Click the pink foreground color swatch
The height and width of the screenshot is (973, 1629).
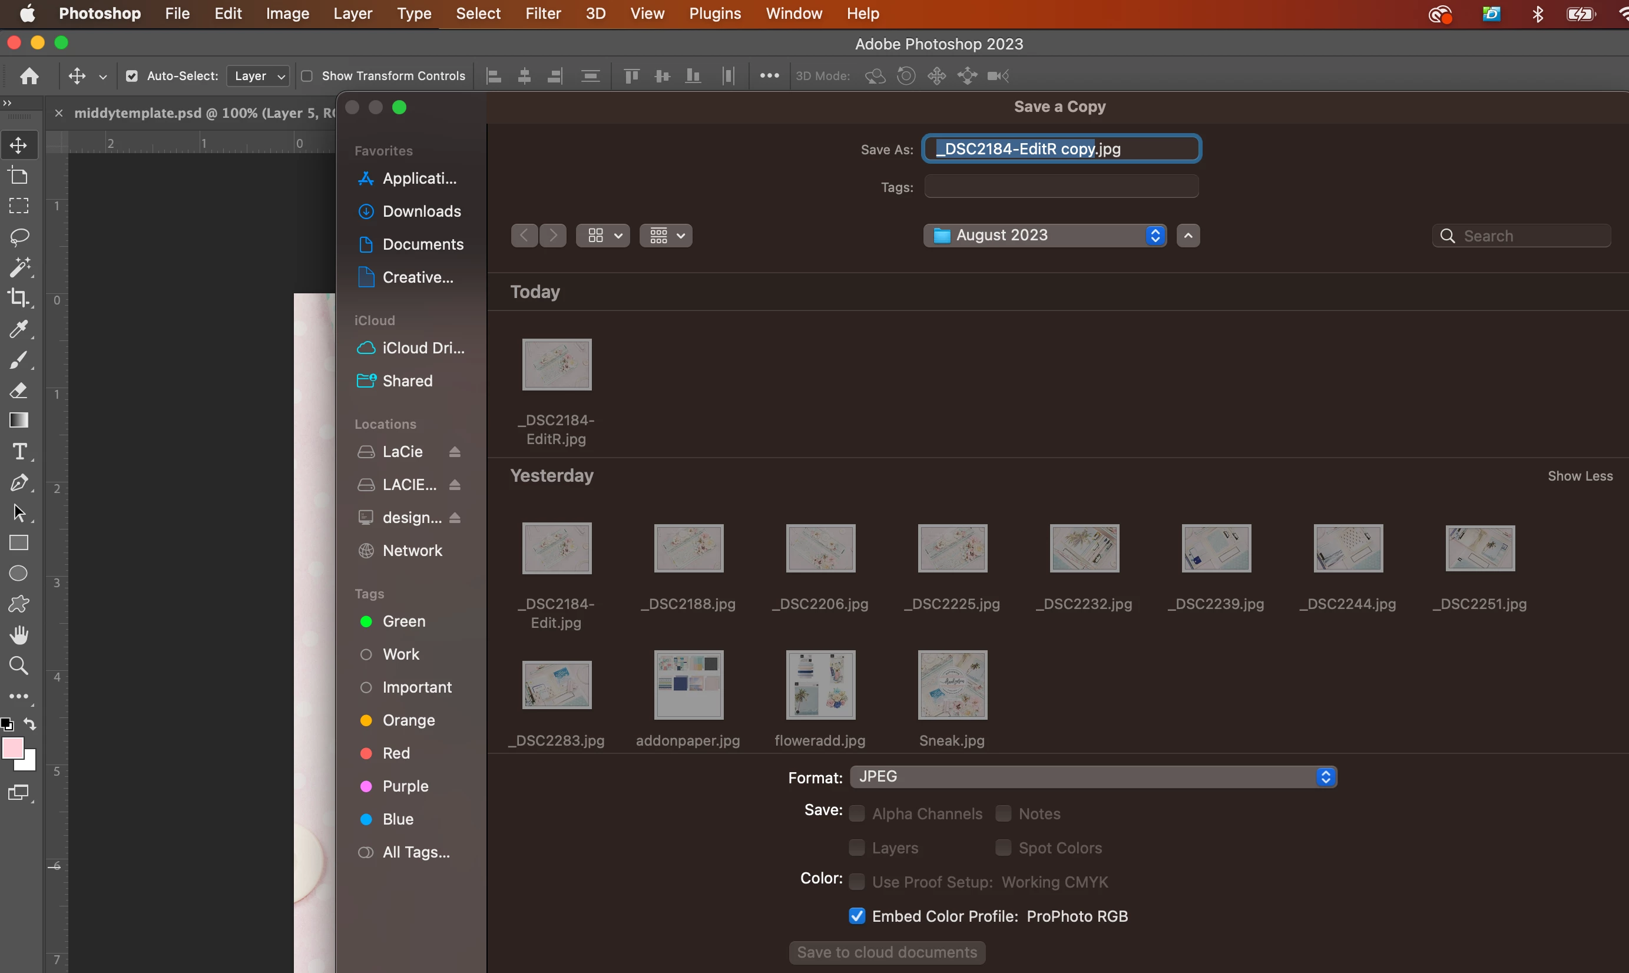pos(12,747)
